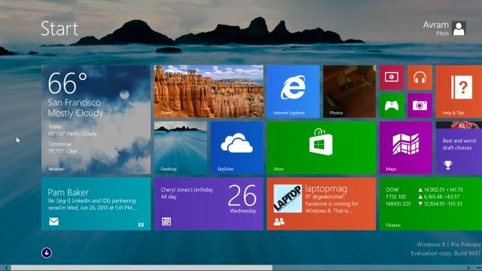Open the SkyDrive cloud tile
Screen dimensions: 482x271
tap(236, 148)
